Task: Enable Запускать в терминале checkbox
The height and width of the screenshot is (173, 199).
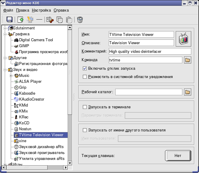Action: click(85, 107)
